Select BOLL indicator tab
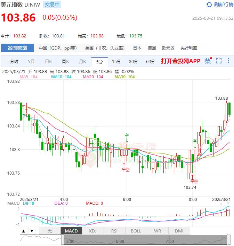 pos(136,231)
